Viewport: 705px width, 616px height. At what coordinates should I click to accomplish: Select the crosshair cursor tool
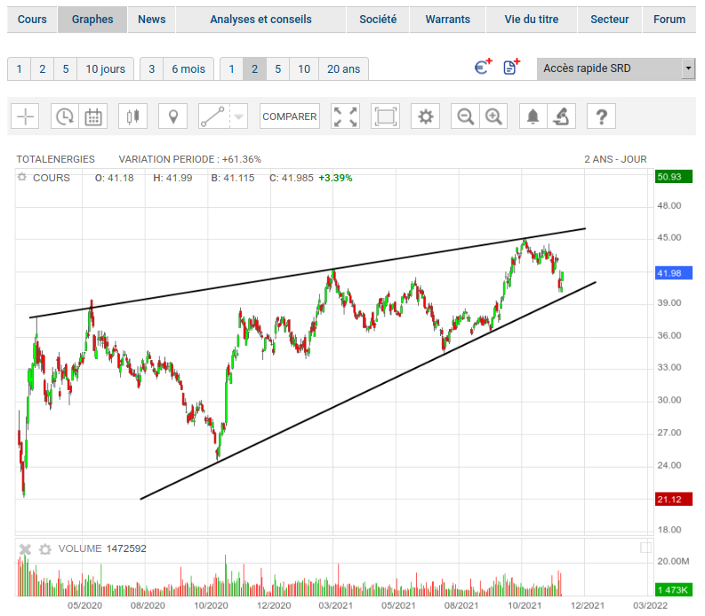(25, 116)
